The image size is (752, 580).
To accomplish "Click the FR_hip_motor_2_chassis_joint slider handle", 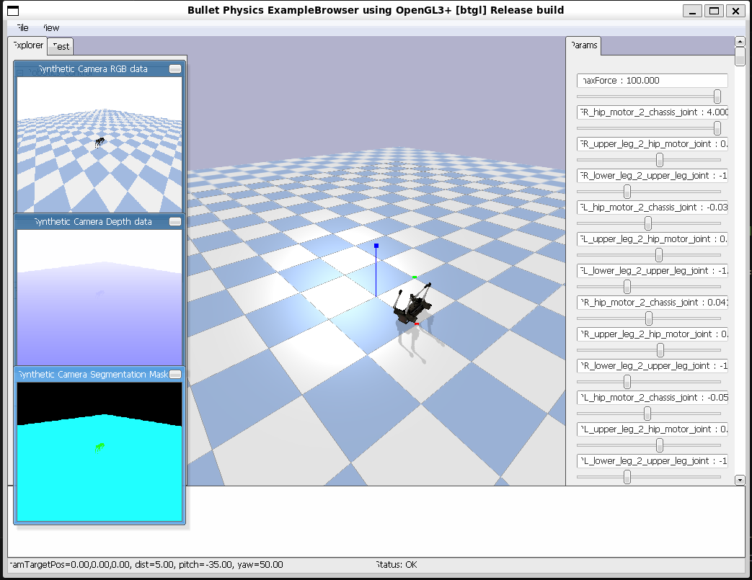I will coord(717,128).
